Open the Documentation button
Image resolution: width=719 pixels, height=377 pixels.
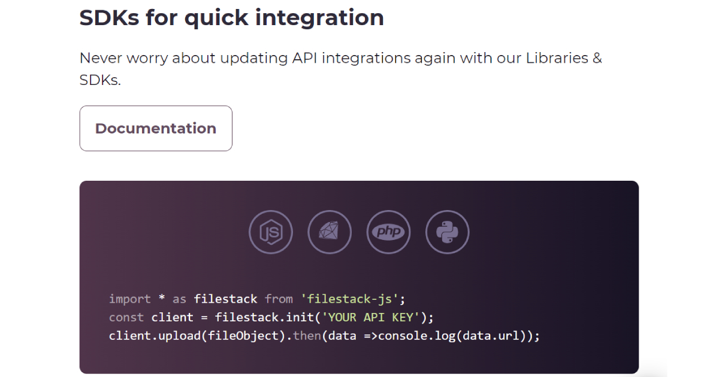(x=156, y=128)
